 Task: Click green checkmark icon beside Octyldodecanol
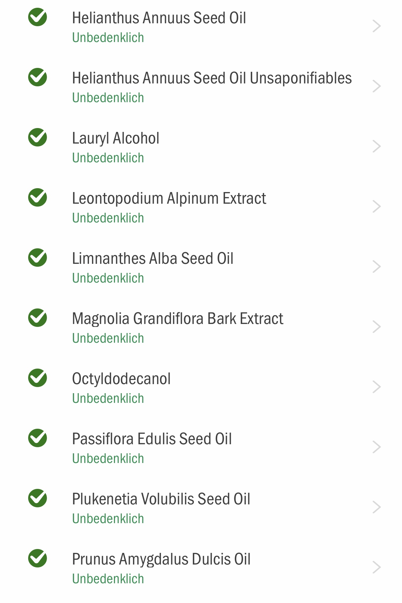click(38, 378)
